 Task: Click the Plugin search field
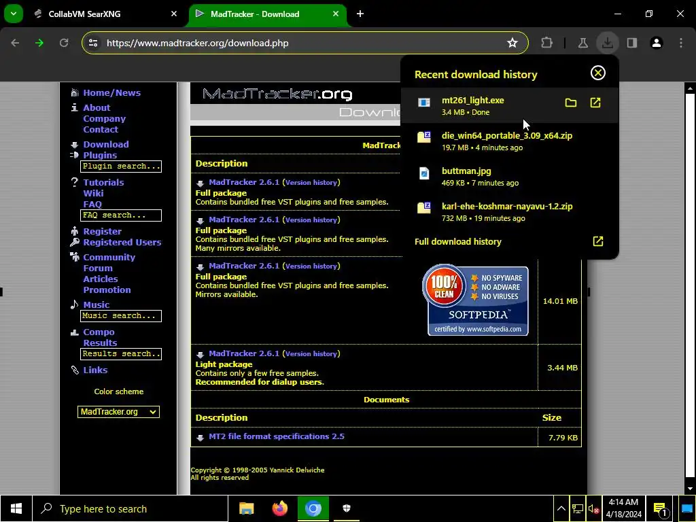click(121, 166)
